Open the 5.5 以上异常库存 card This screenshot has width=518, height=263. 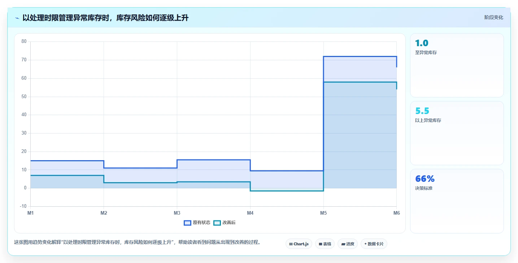457,133
